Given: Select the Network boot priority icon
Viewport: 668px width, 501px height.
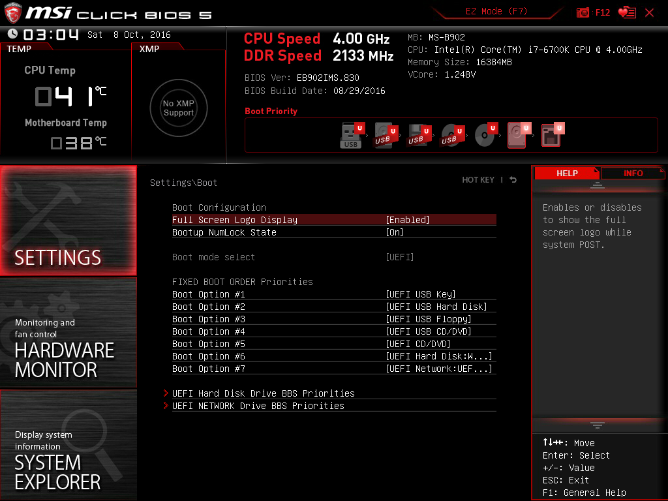Looking at the screenshot, I should pyautogui.click(x=553, y=135).
